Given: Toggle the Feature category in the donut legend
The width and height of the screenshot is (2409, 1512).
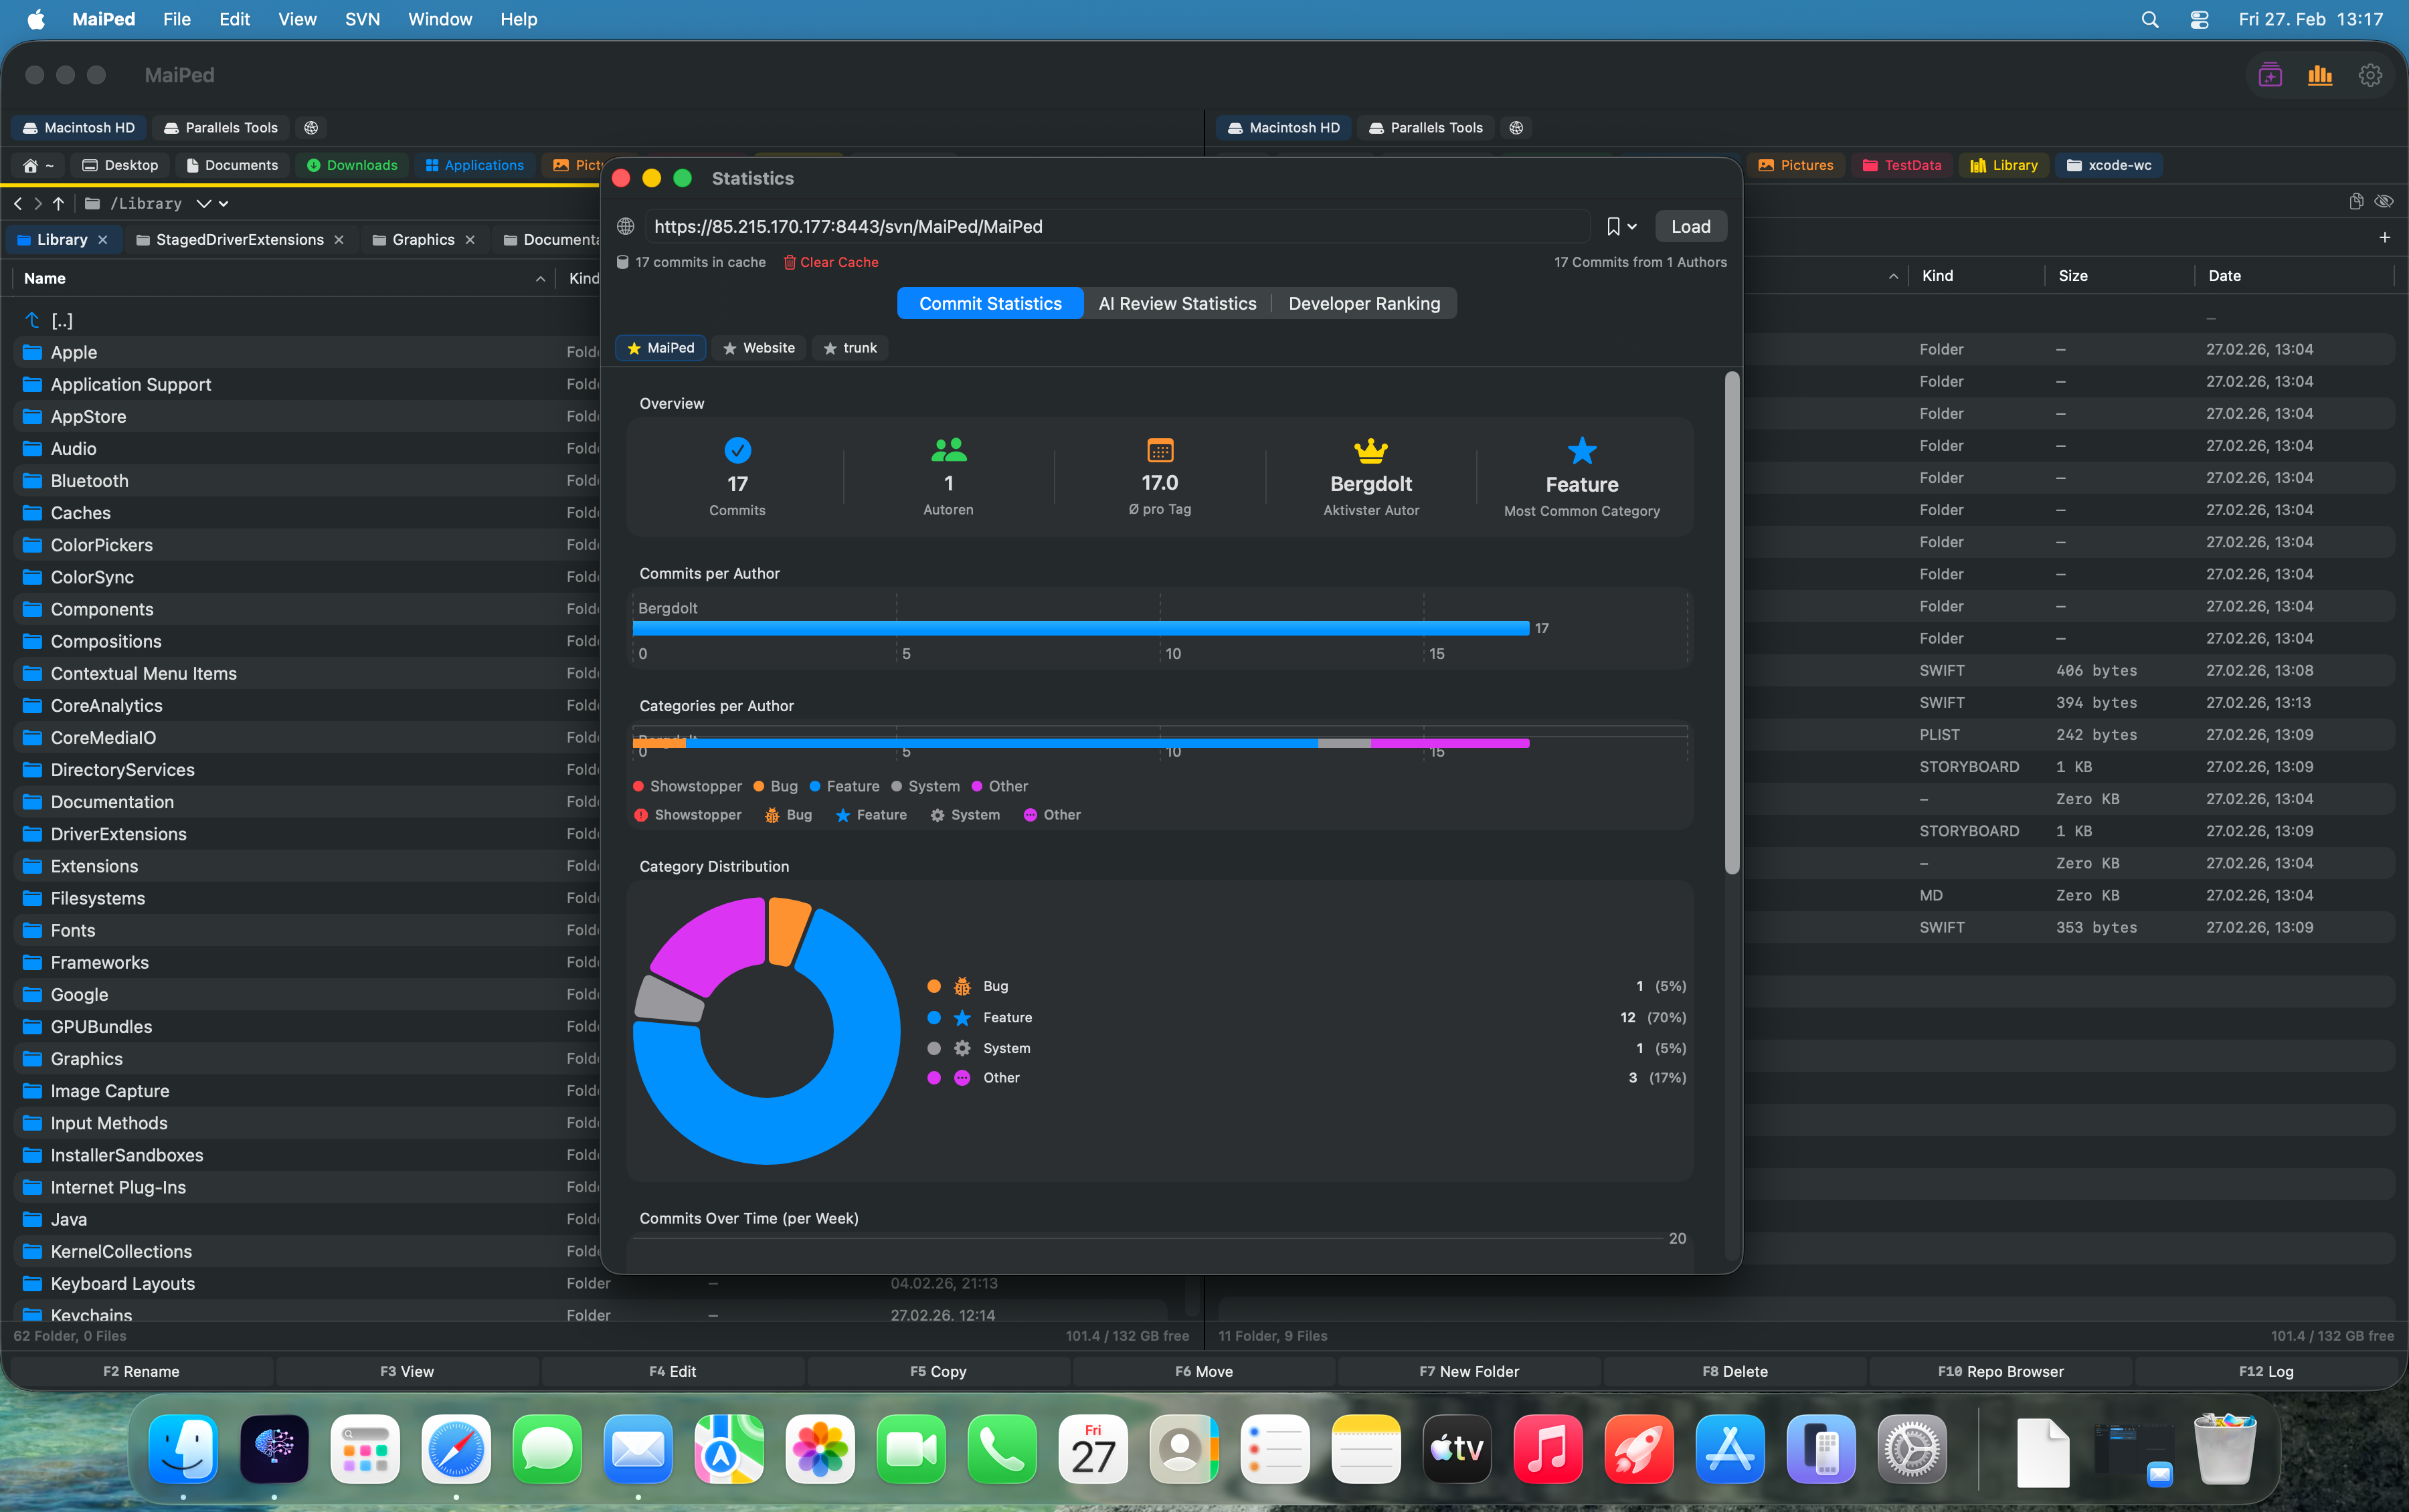Looking at the screenshot, I should click(x=1008, y=1017).
